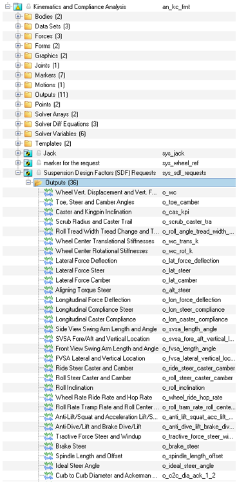Click the Kinematics and Compliance Analysis icon

coord(18,6)
